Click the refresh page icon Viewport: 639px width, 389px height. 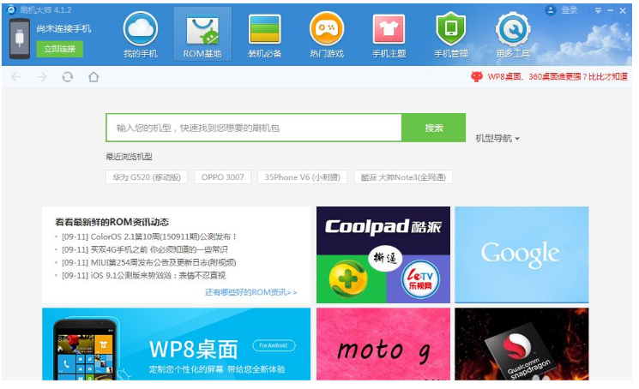pyautogui.click(x=67, y=77)
